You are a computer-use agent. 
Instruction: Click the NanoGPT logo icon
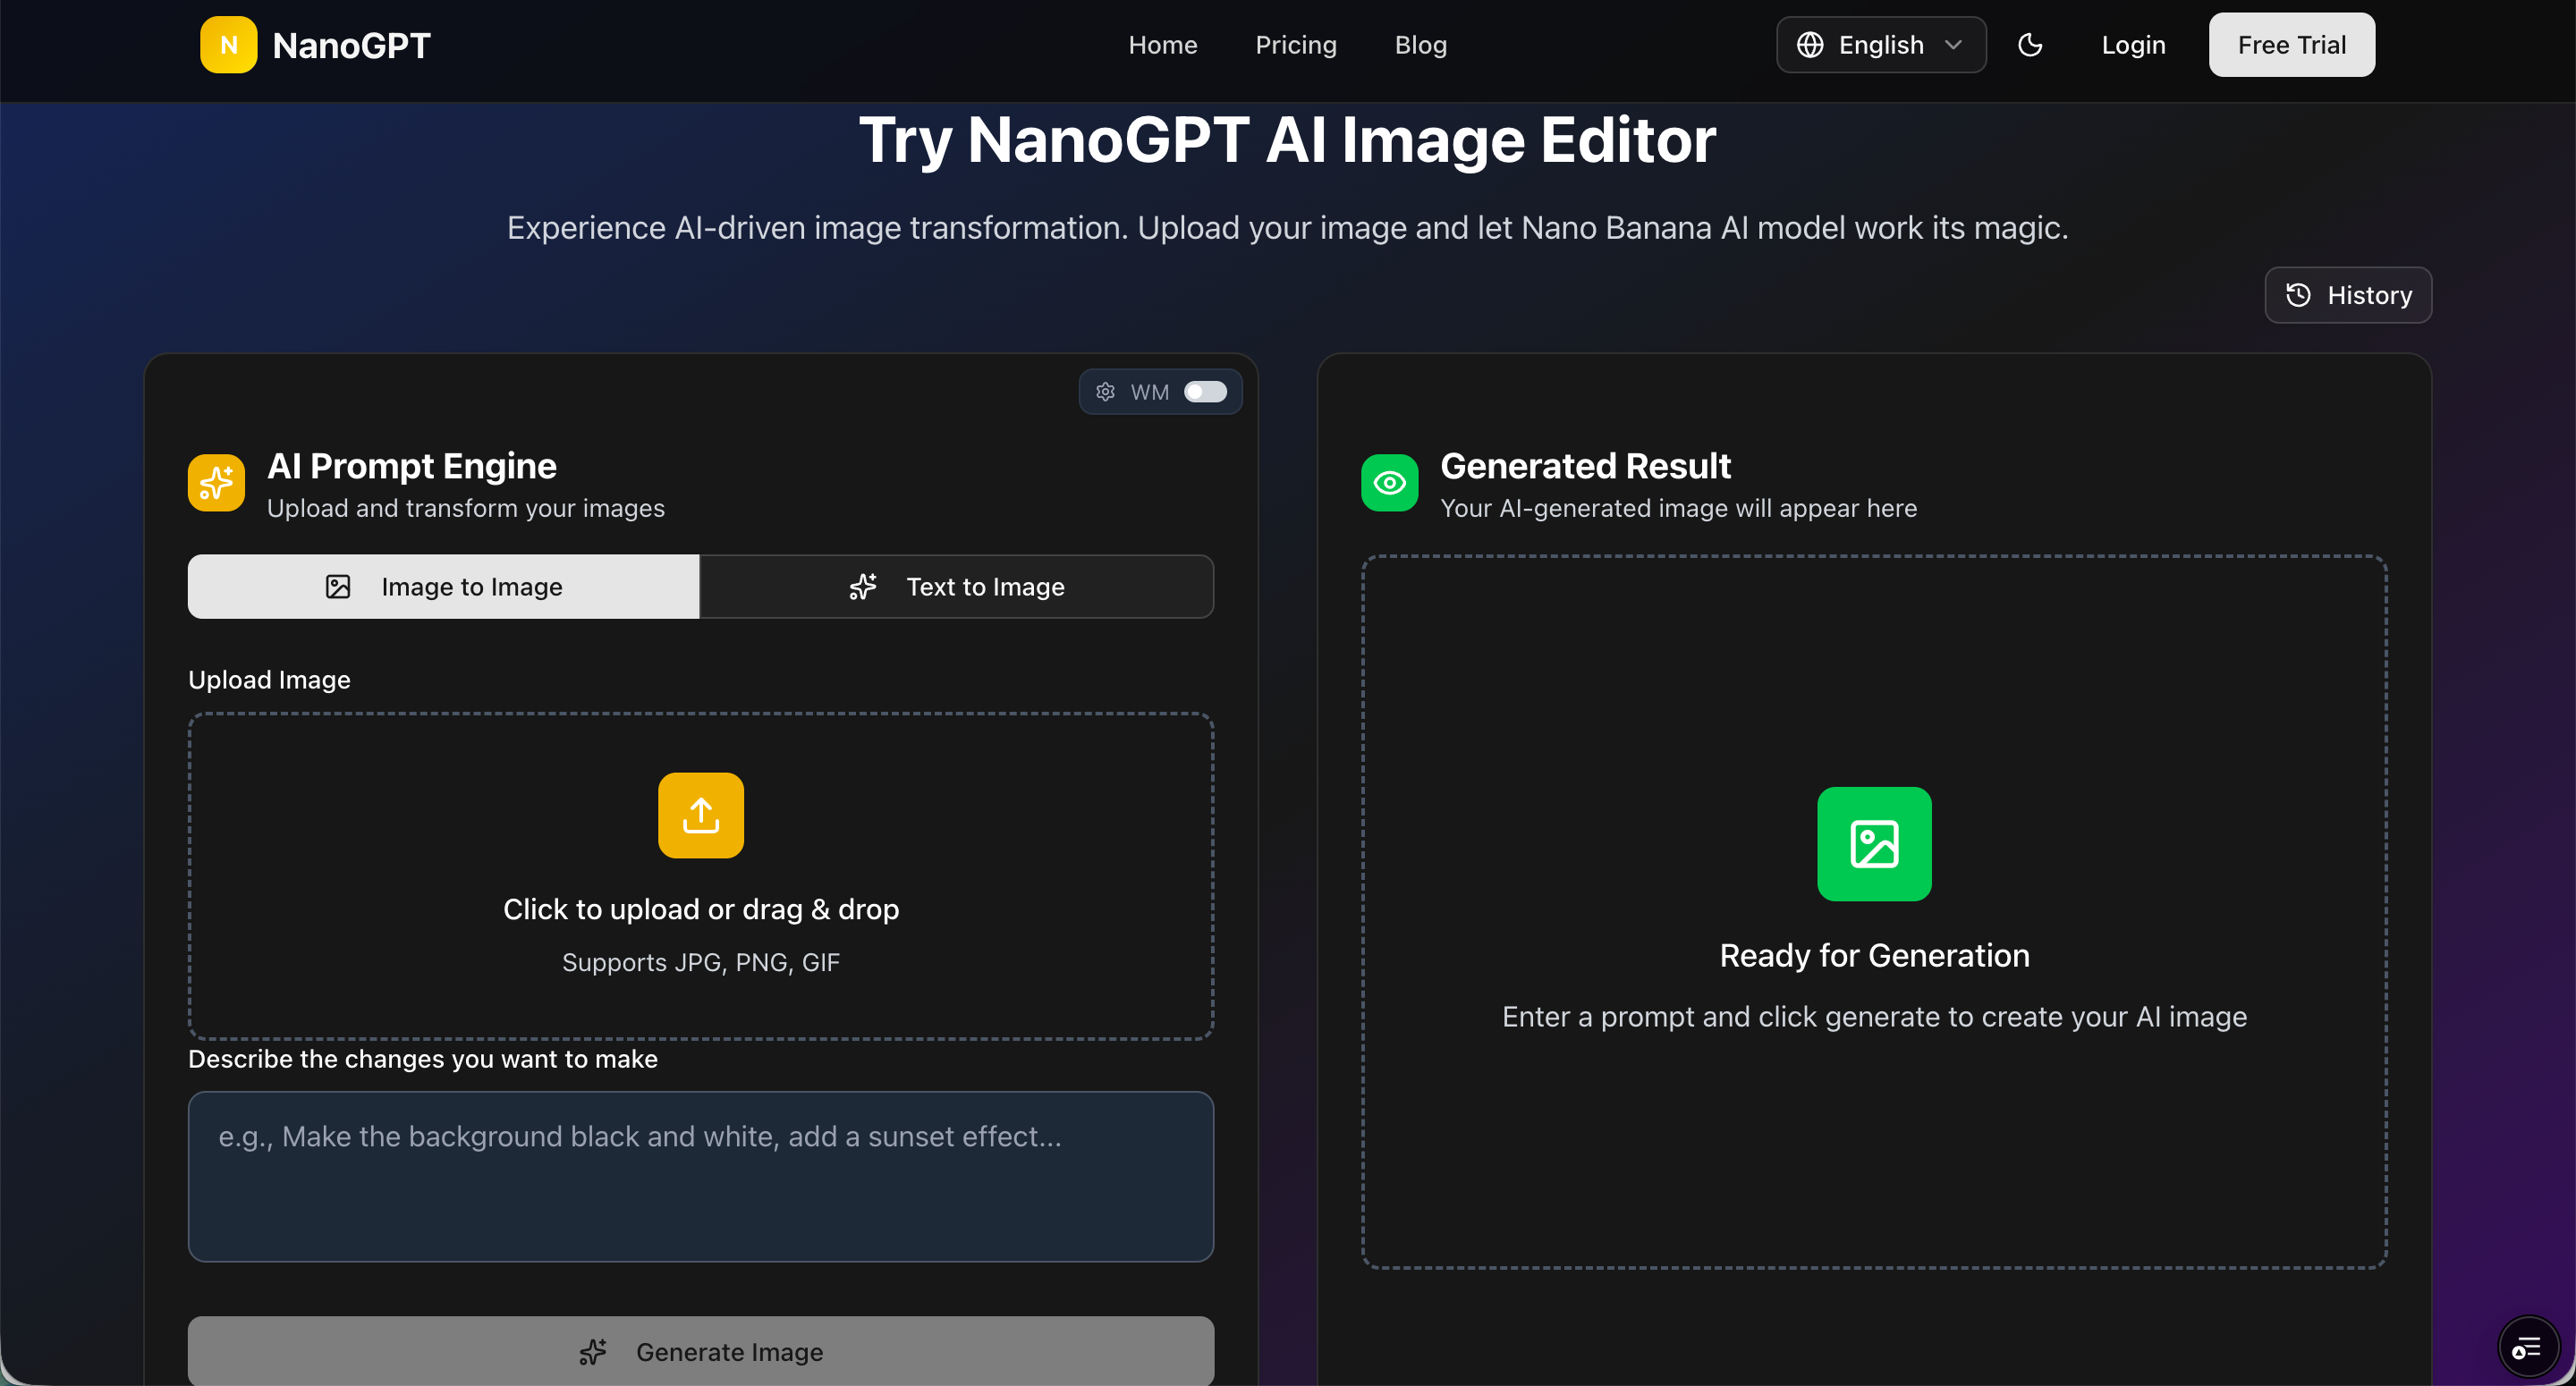click(228, 44)
